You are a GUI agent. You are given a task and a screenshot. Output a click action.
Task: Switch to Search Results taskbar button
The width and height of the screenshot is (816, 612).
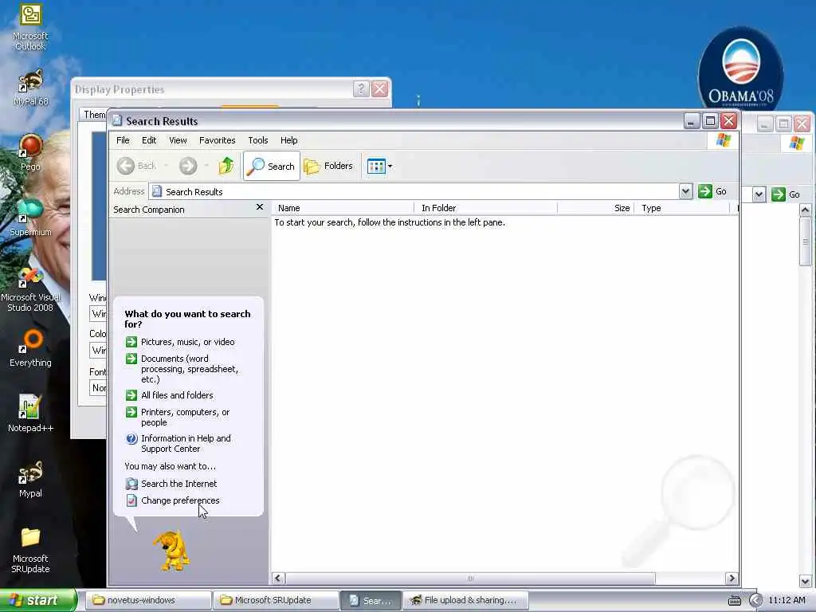(371, 600)
